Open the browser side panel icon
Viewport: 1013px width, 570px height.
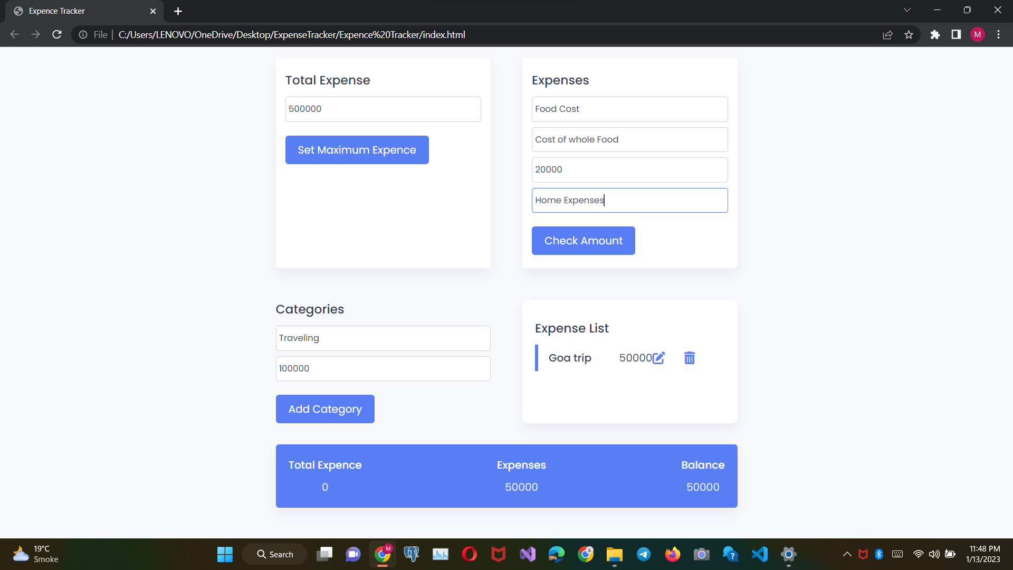pyautogui.click(x=956, y=35)
